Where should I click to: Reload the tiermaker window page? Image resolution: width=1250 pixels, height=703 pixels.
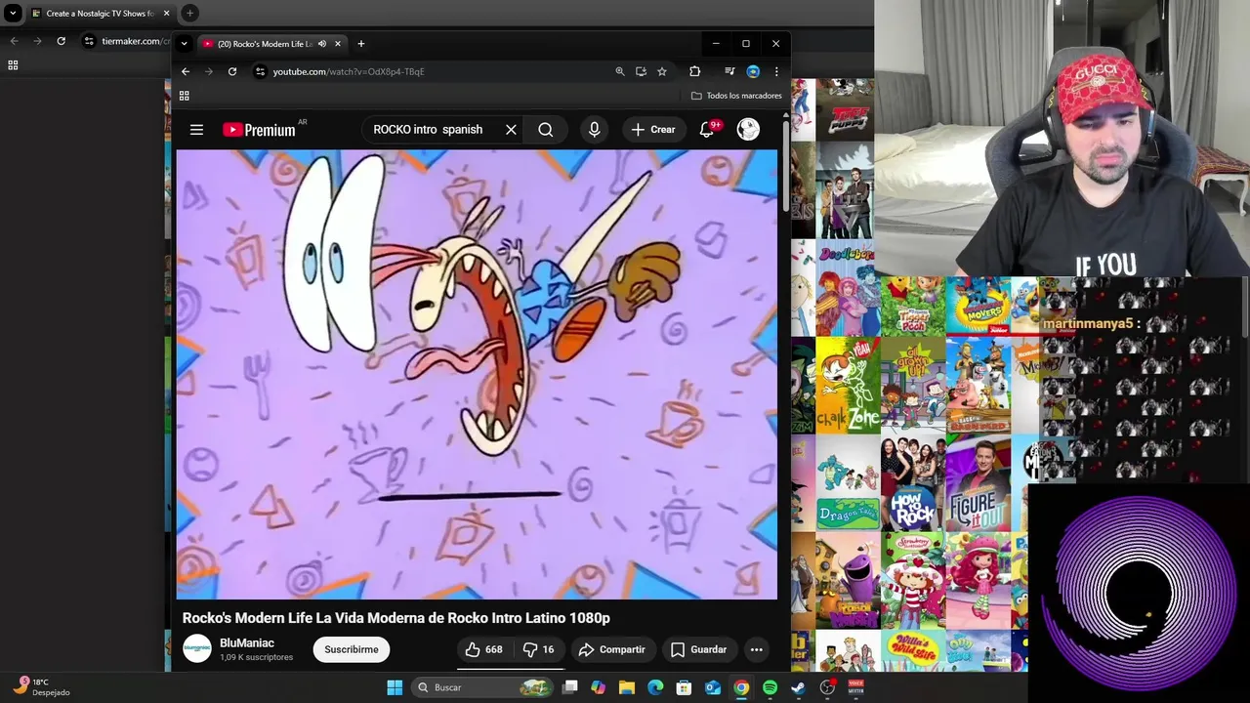(61, 41)
